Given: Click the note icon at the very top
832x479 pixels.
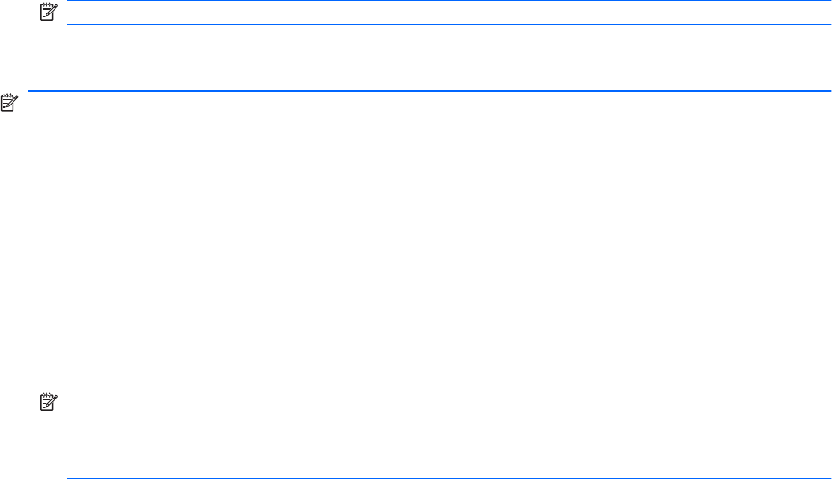Looking at the screenshot, I should [47, 13].
